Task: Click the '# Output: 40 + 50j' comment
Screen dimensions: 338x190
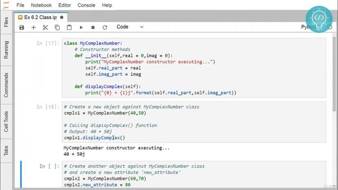Action: (x=88, y=131)
